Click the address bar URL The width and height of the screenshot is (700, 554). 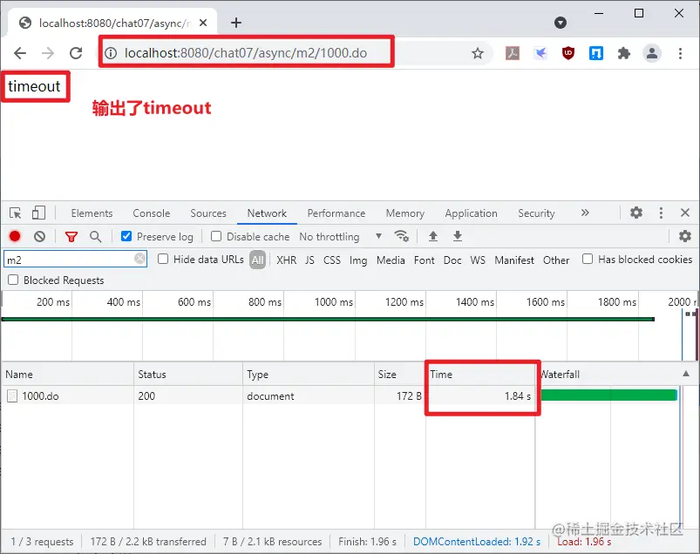[x=246, y=53]
